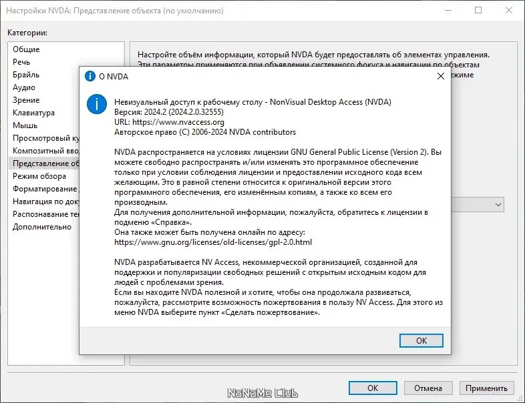The width and height of the screenshot is (525, 403).
Task: Close the NVDA settings window
Action: tap(508, 10)
